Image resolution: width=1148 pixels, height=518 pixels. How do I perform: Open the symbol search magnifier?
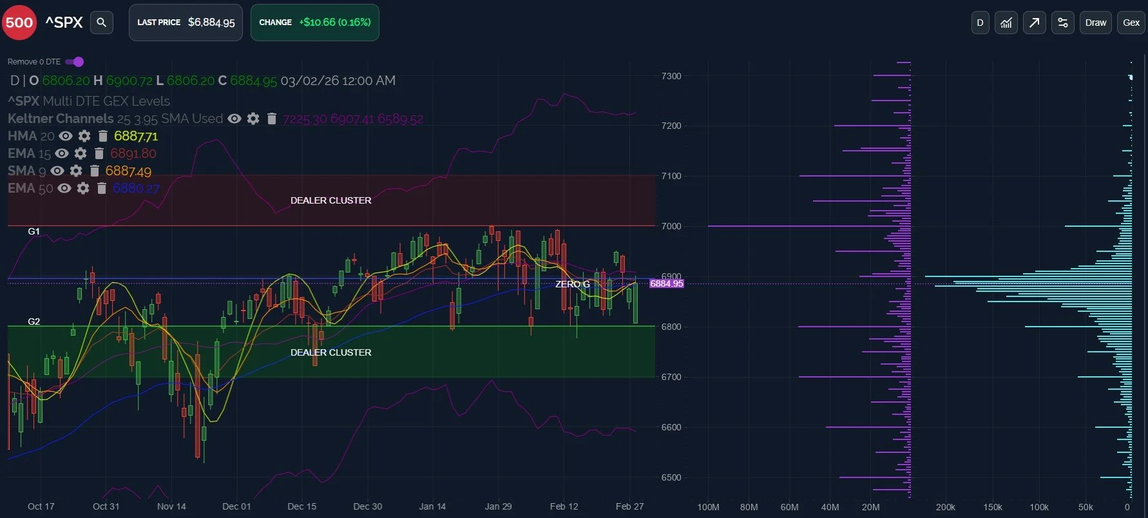101,23
